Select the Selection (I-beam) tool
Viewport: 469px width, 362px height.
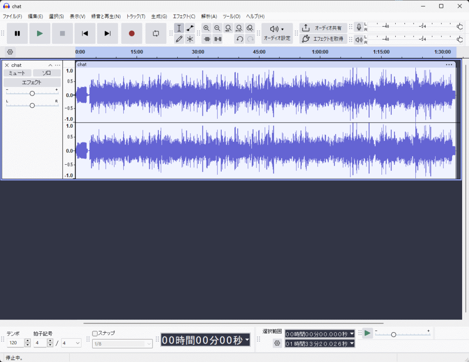coord(179,28)
